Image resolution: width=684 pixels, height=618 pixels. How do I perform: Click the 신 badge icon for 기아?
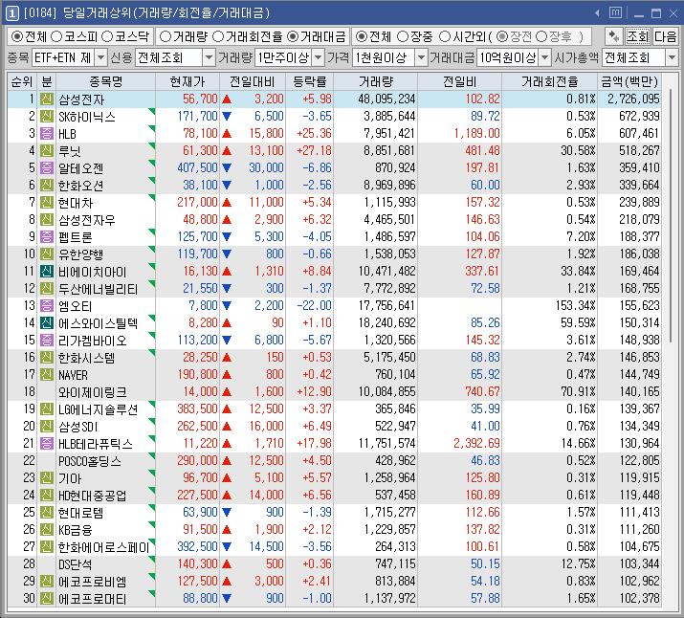[x=47, y=478]
